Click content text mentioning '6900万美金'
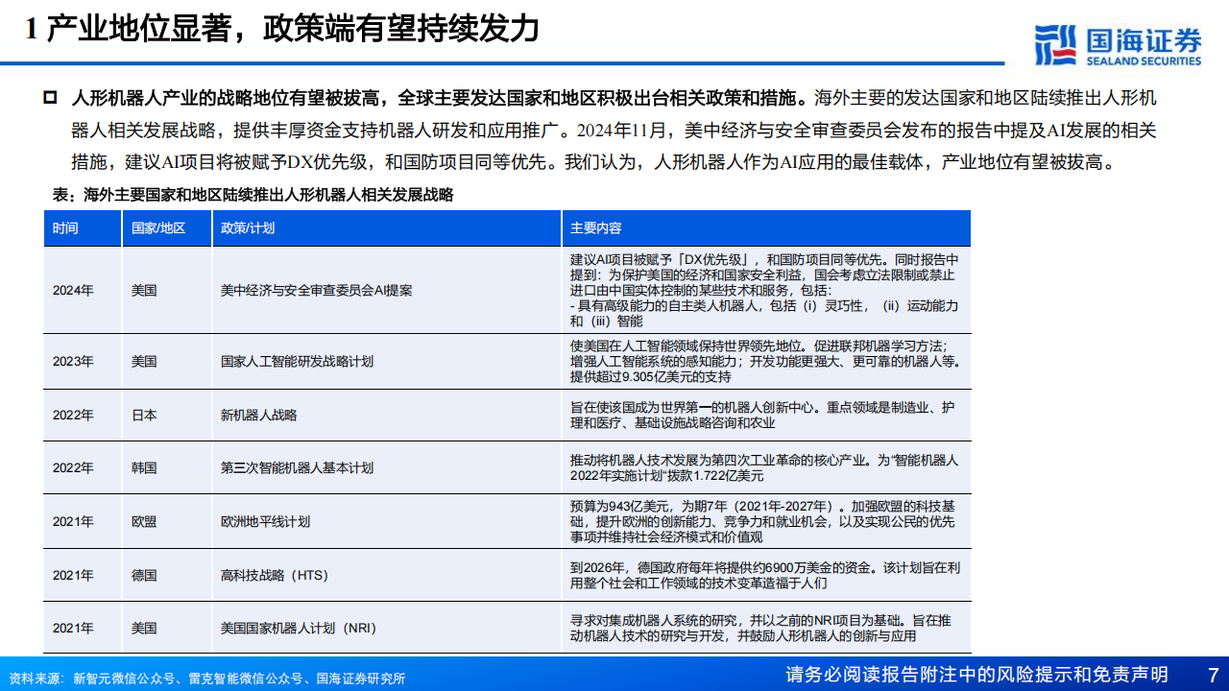 pyautogui.click(x=764, y=575)
